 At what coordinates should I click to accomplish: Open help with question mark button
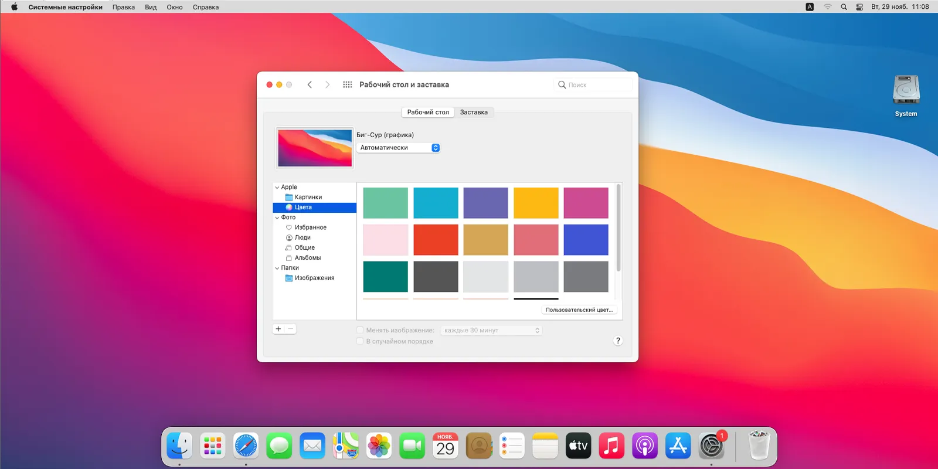(618, 341)
